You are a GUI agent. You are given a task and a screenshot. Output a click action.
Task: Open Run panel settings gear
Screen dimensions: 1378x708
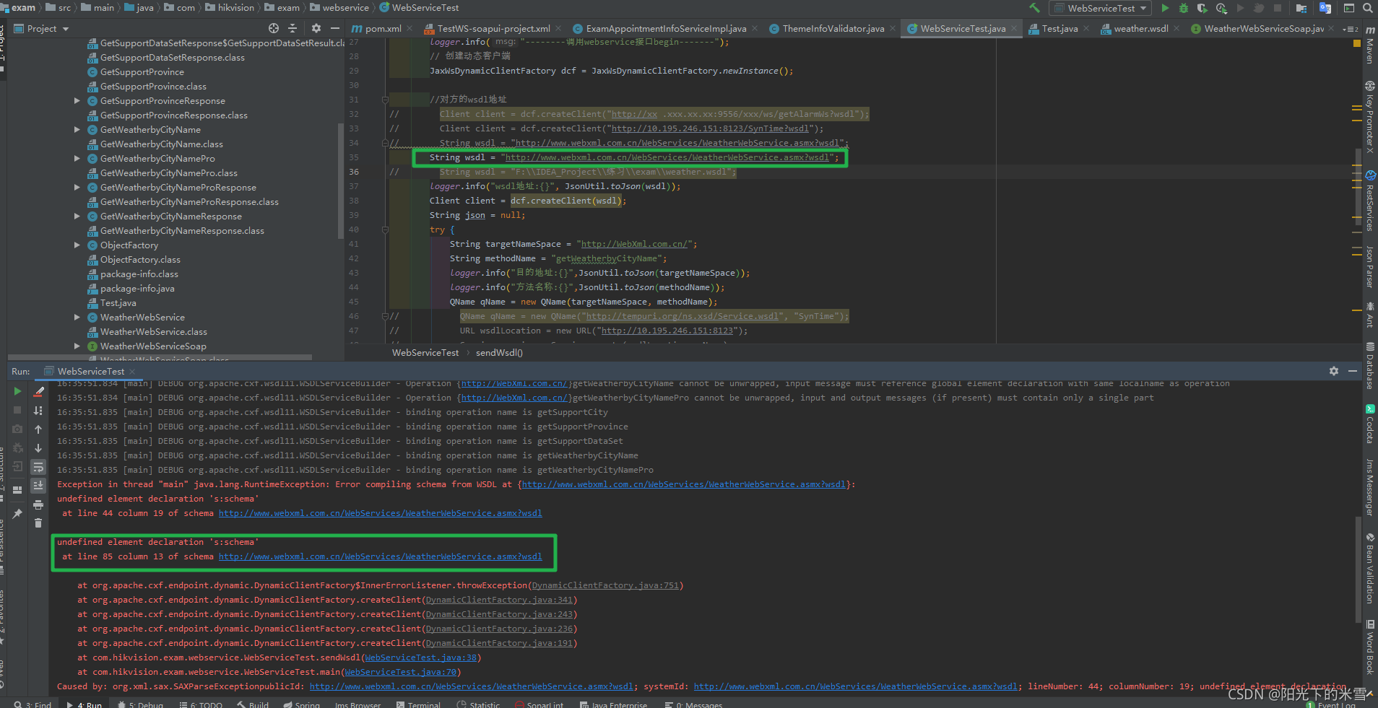click(x=1334, y=371)
